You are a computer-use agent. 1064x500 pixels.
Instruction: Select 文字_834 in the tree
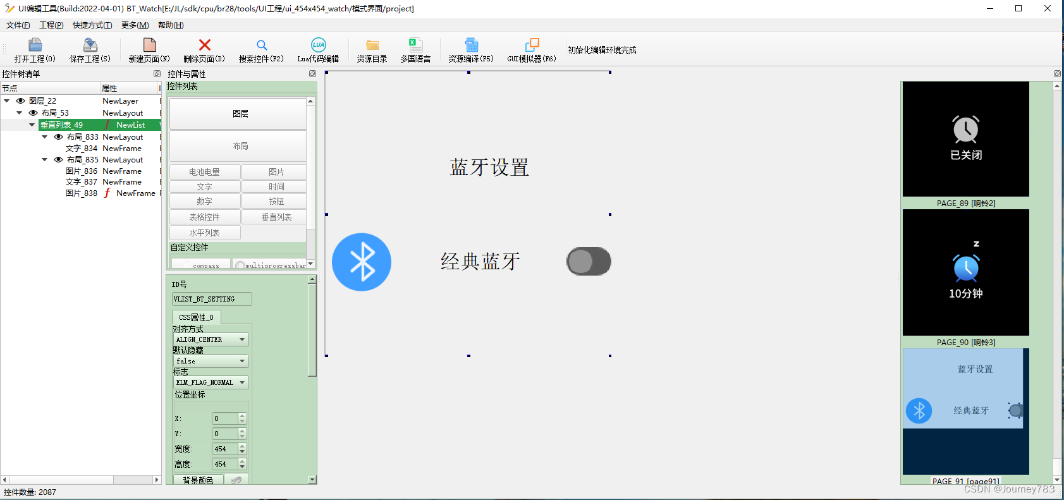(x=82, y=149)
